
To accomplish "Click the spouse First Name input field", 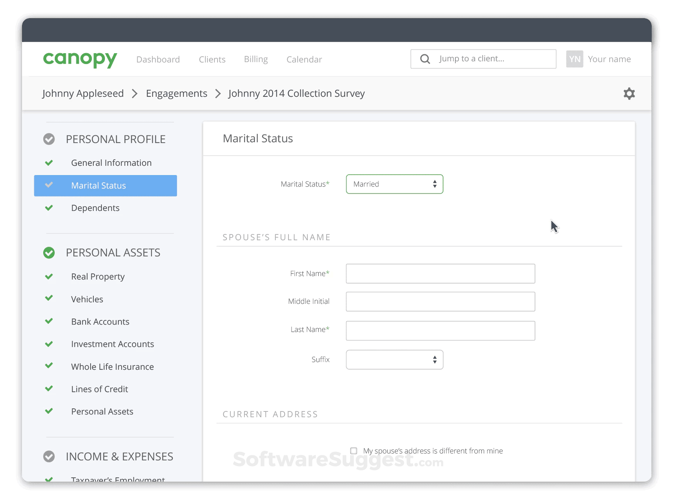I will [x=440, y=273].
